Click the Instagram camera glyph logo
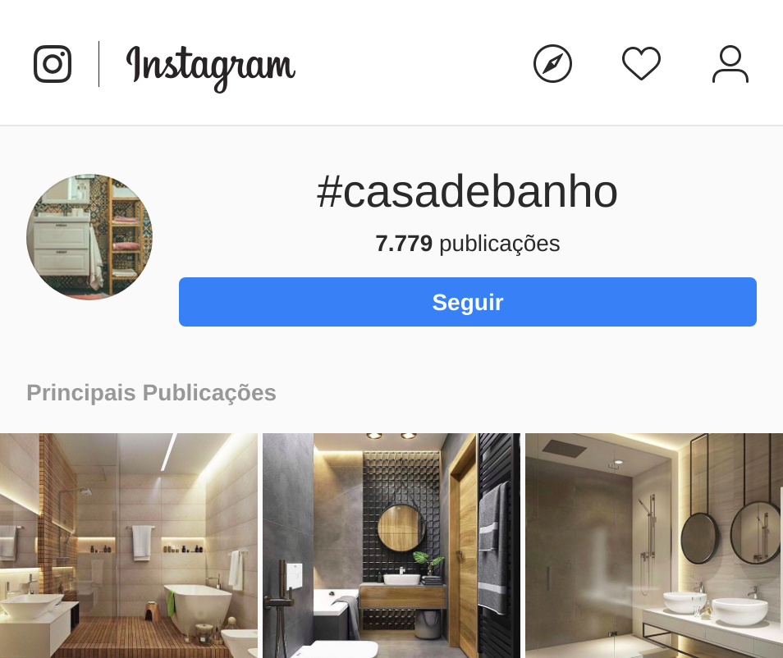The width and height of the screenshot is (783, 658). pyautogui.click(x=53, y=64)
